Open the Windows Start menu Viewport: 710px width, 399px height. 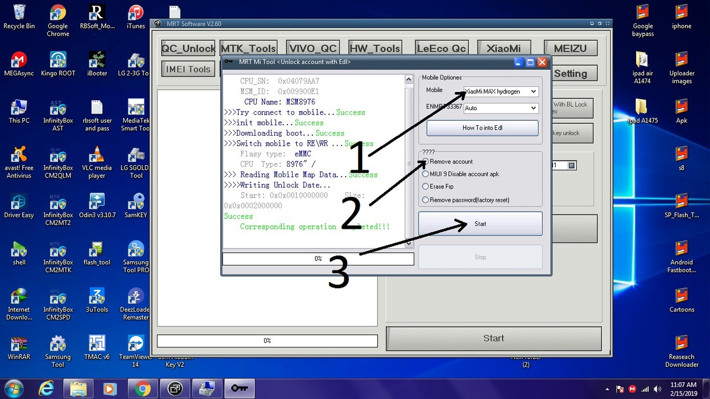[x=14, y=388]
